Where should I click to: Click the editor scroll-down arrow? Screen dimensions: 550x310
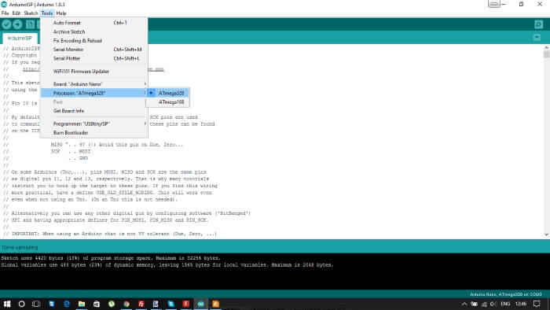[546, 234]
